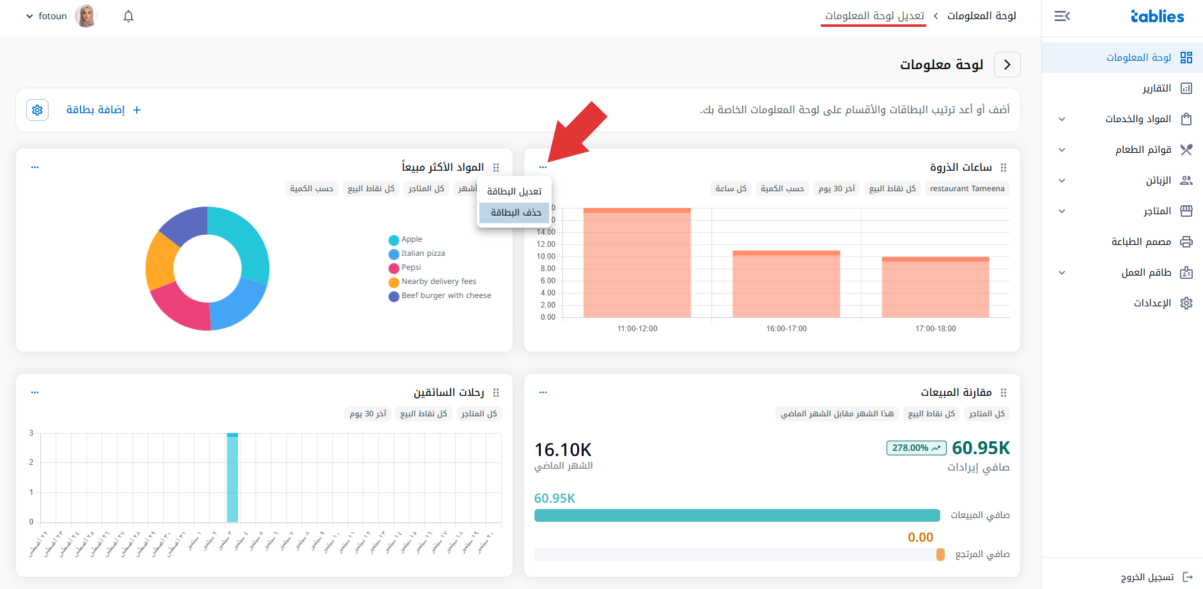This screenshot has height=589, width=1203.
Task: Open three-dots menu of ساعات الذروة card
Action: 543,168
